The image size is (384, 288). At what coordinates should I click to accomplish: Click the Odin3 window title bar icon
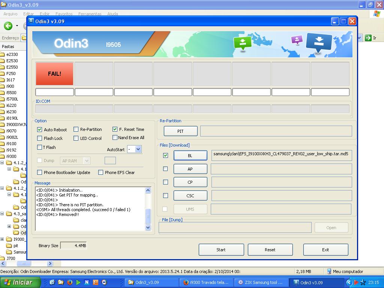coord(31,21)
